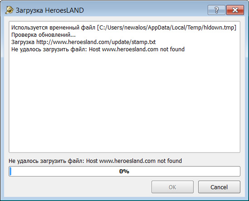Click the last log line, 'Не удалось загрузить файл'
This screenshot has width=249, height=201.
click(98, 49)
